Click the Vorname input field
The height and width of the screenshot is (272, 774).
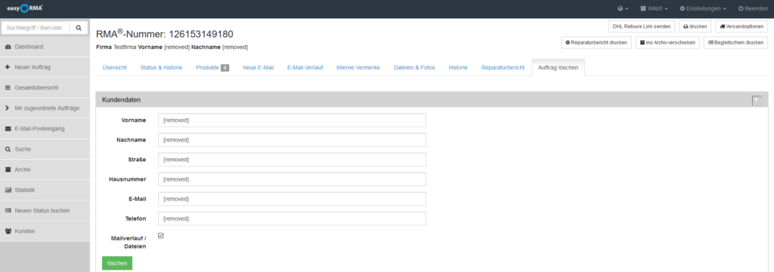[292, 120]
